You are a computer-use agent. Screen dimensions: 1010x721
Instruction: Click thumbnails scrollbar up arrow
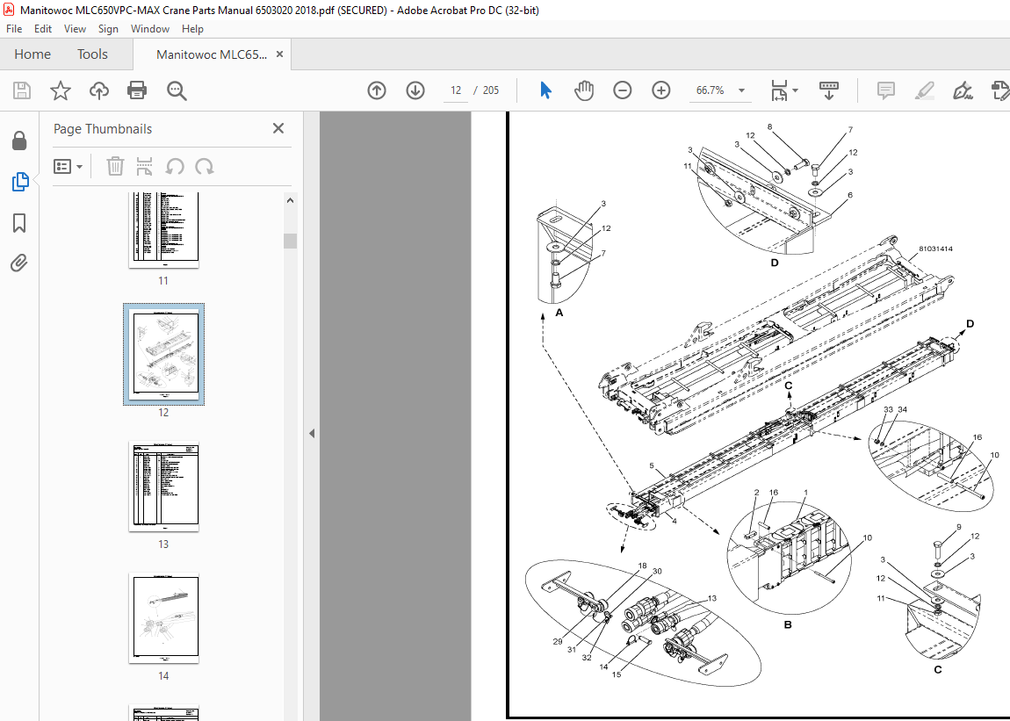pyautogui.click(x=290, y=200)
